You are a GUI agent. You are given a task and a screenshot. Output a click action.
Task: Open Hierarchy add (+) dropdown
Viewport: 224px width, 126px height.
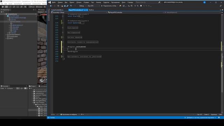tap(2, 12)
